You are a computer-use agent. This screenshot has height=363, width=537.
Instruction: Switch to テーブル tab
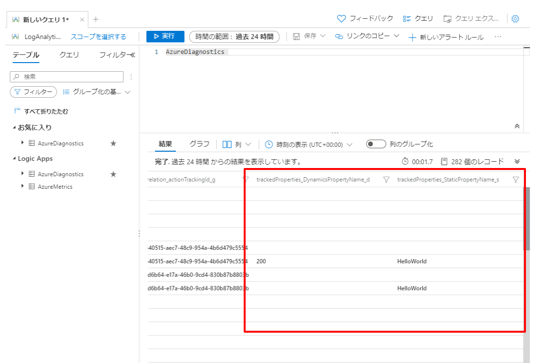coord(26,55)
